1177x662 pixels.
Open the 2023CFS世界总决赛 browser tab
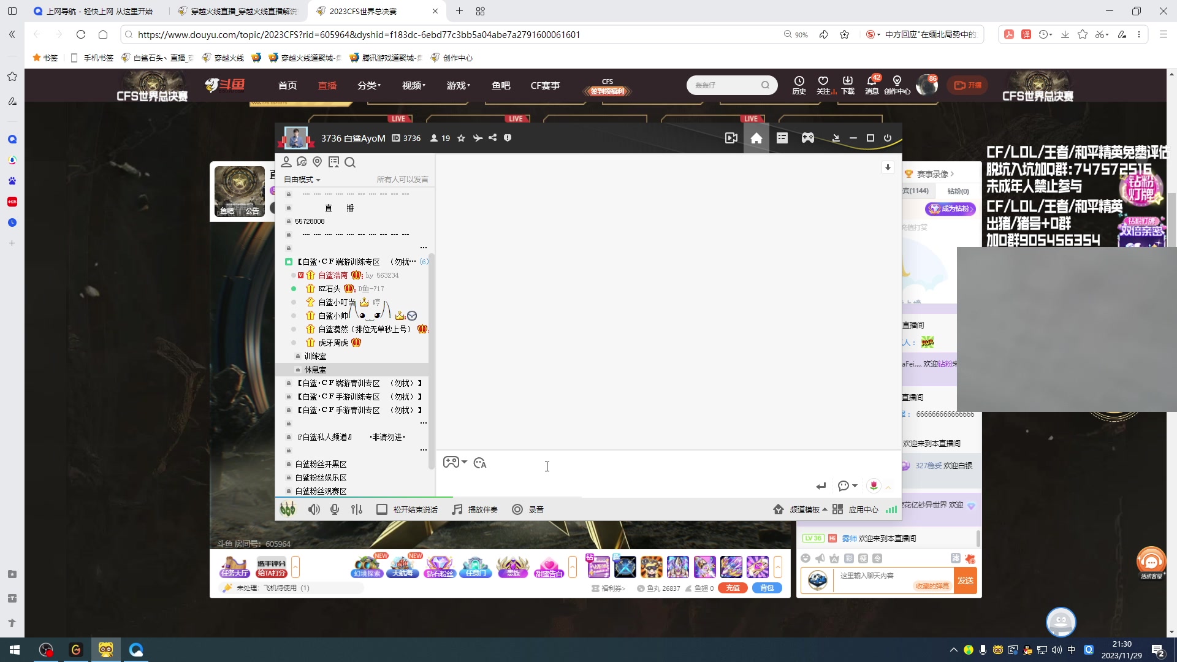click(363, 11)
